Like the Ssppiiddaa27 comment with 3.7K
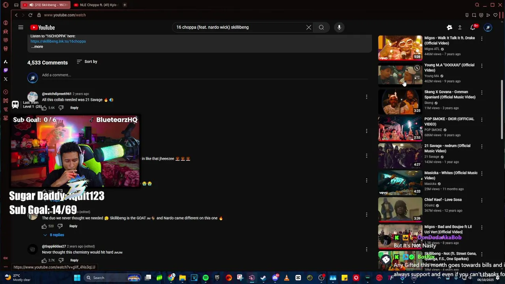Viewport: 505px width, 284px height. [44, 260]
